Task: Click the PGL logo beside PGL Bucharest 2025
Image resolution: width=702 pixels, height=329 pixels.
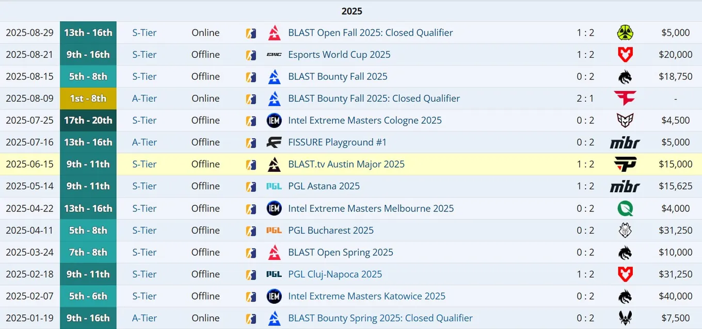Action: 274,230
